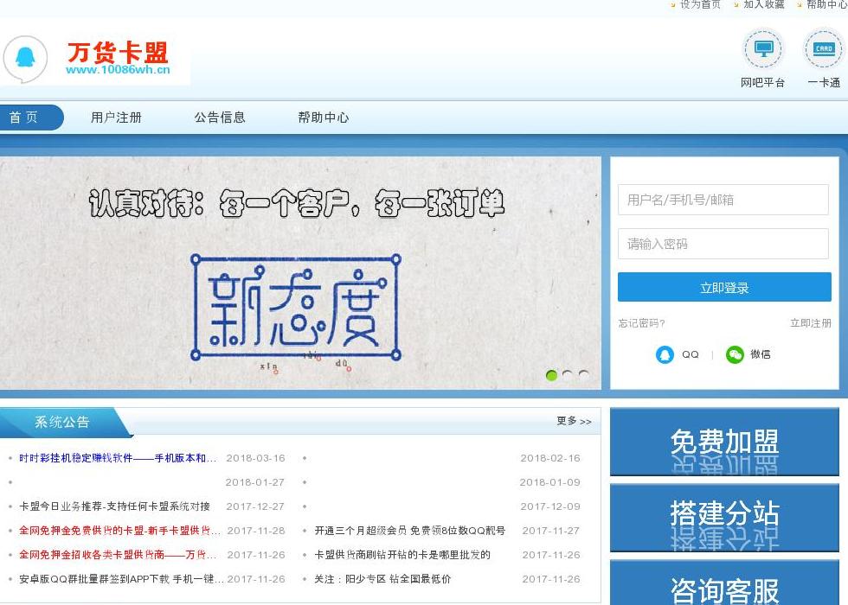Click the 万货卡盟 site logo
Viewport: 848px width, 605px height.
[x=118, y=53]
